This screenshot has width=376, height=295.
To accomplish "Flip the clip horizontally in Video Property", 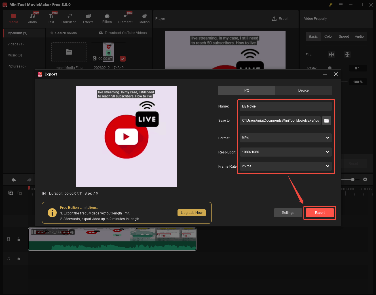I will (331, 54).
